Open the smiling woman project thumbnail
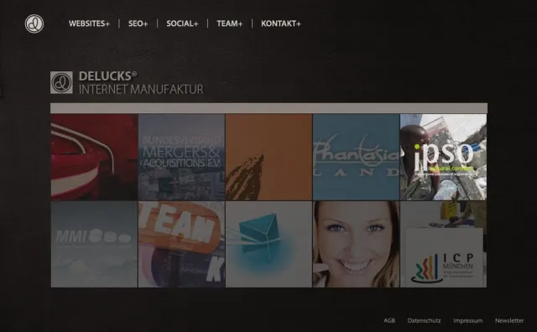Screen dimensions: 537x332 pos(356,244)
